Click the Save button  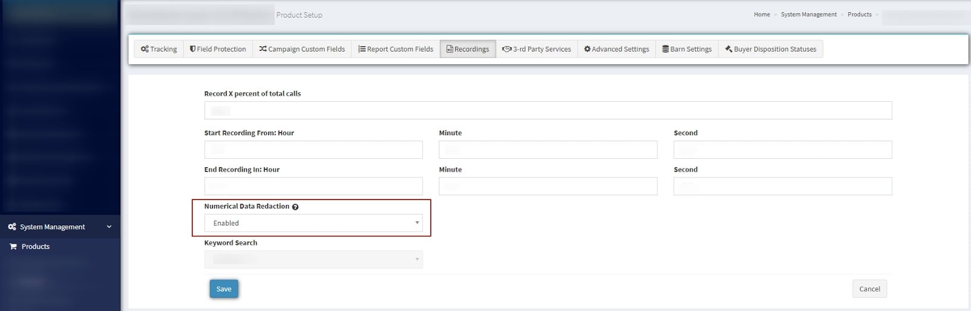tap(224, 289)
